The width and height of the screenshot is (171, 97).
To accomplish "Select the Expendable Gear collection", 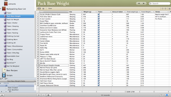I will (13, 56).
